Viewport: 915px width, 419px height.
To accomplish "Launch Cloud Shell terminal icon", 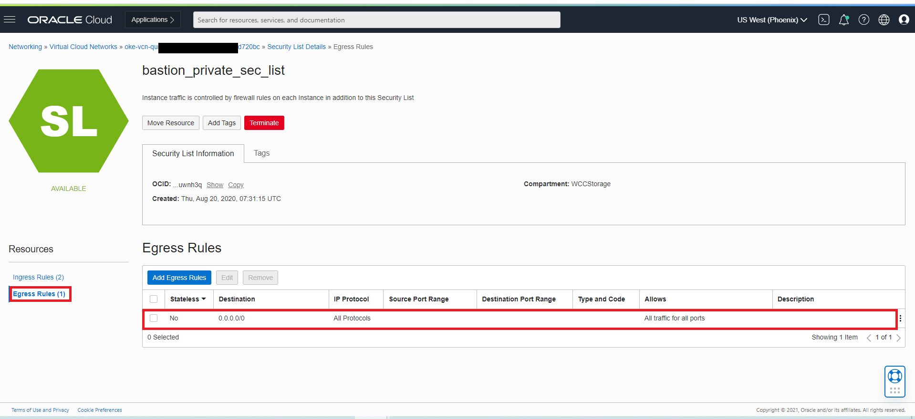I will point(824,20).
